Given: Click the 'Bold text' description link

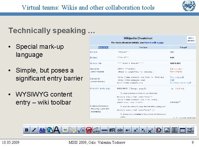Looking at the screenshot, I should pyautogui.click(x=94, y=57).
